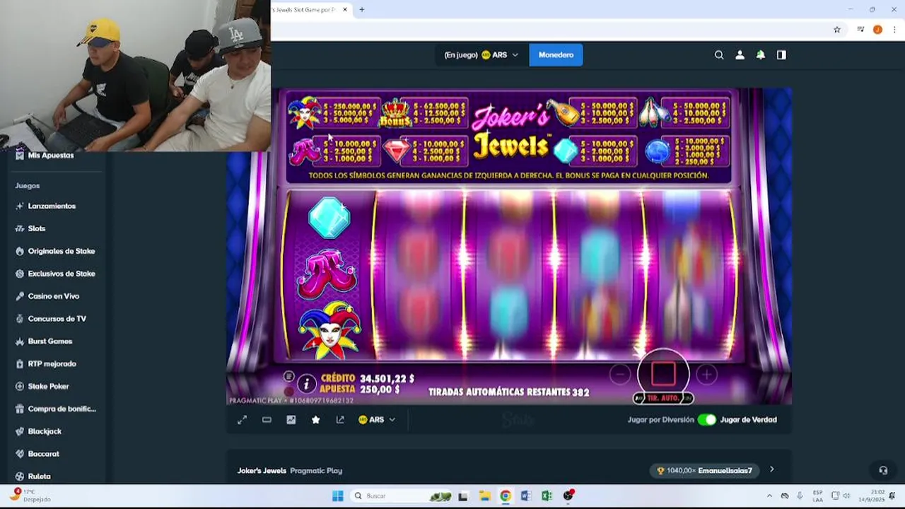Enter fullscreen mode for the game
905x509 pixels.
point(242,420)
